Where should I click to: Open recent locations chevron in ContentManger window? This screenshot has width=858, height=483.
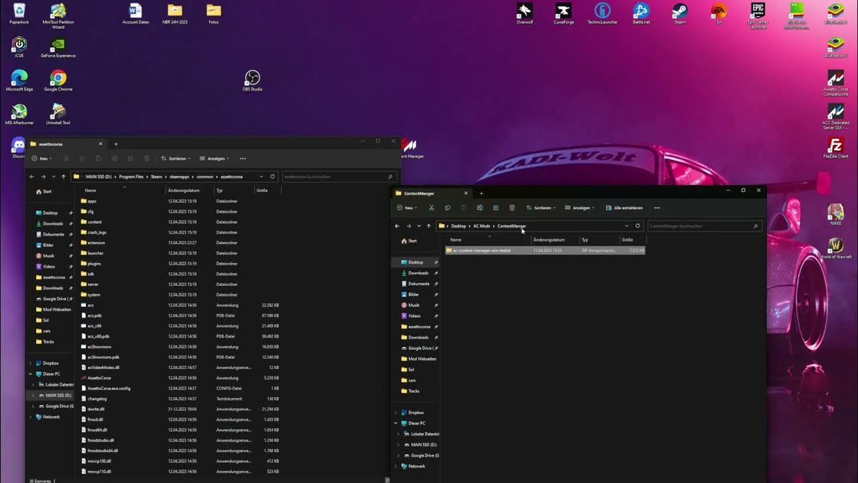pyautogui.click(x=419, y=226)
